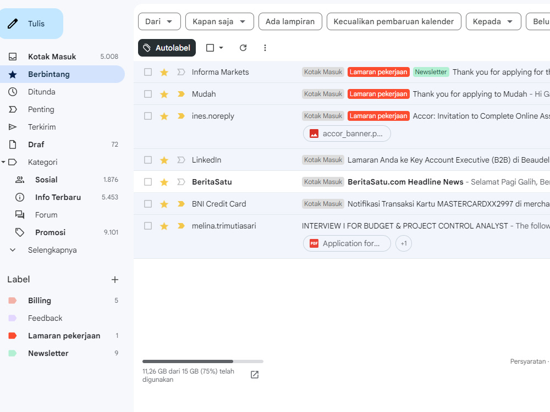Click the Kotak Masuk inbox icon
Image resolution: width=550 pixels, height=412 pixels.
(13, 57)
